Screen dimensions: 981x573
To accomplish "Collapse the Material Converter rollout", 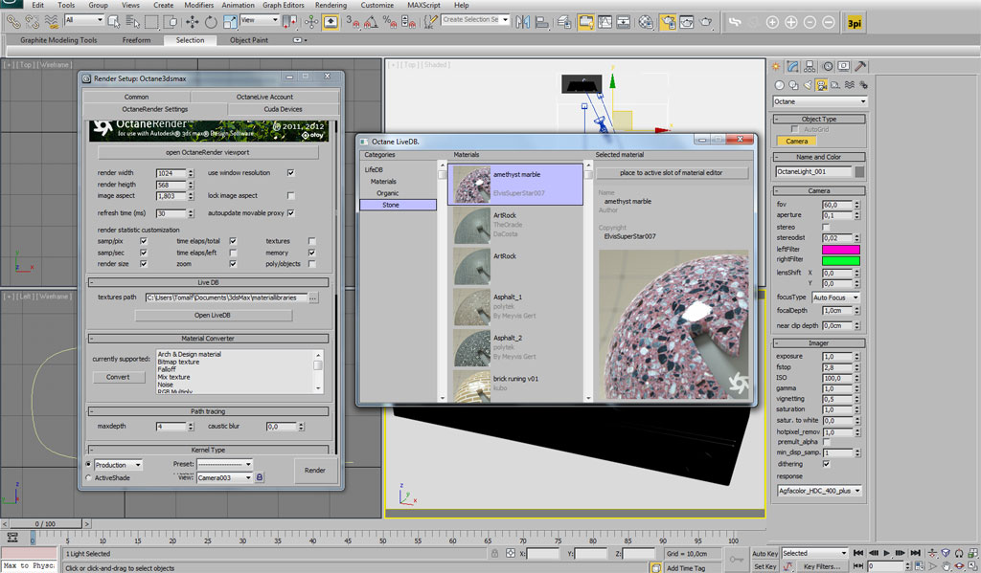I will click(208, 338).
